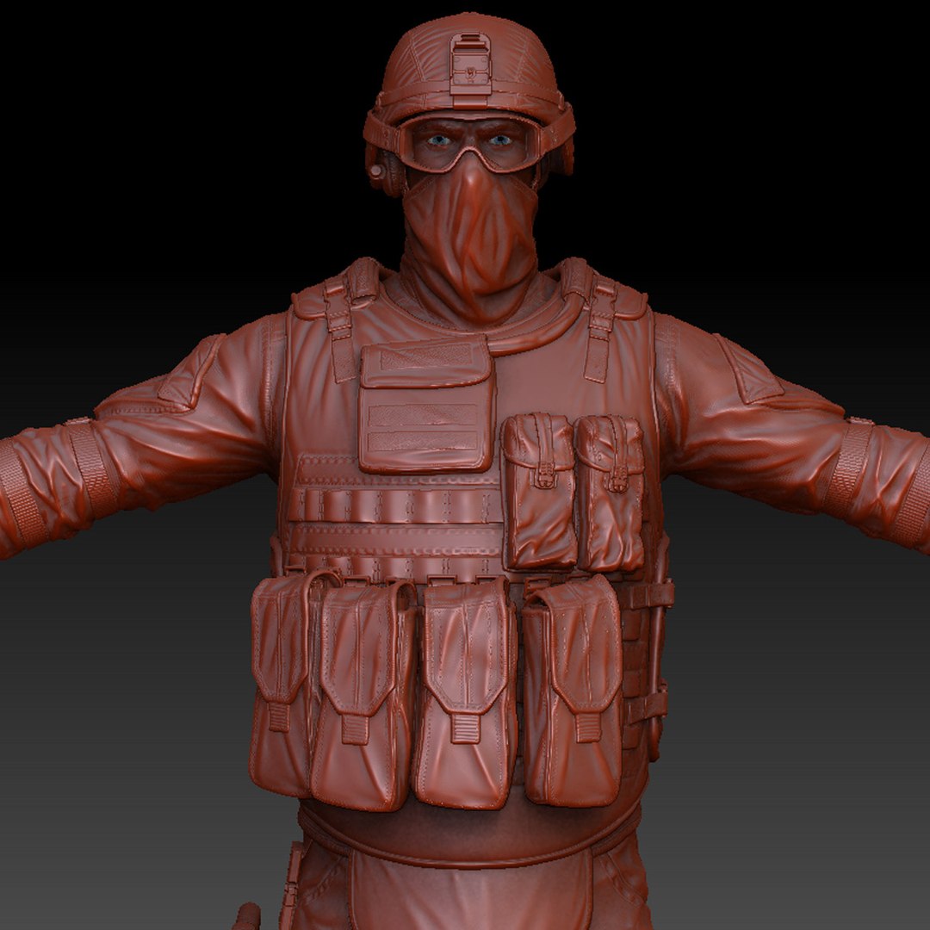Select the rightmost magazine pouch on the vest

[573, 692]
